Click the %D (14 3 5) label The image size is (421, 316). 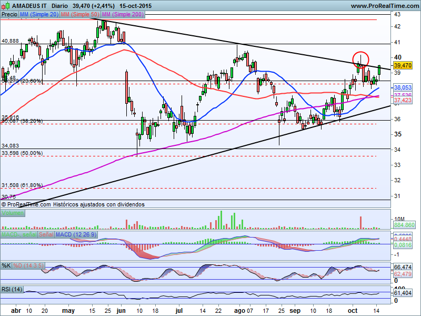click(28, 266)
